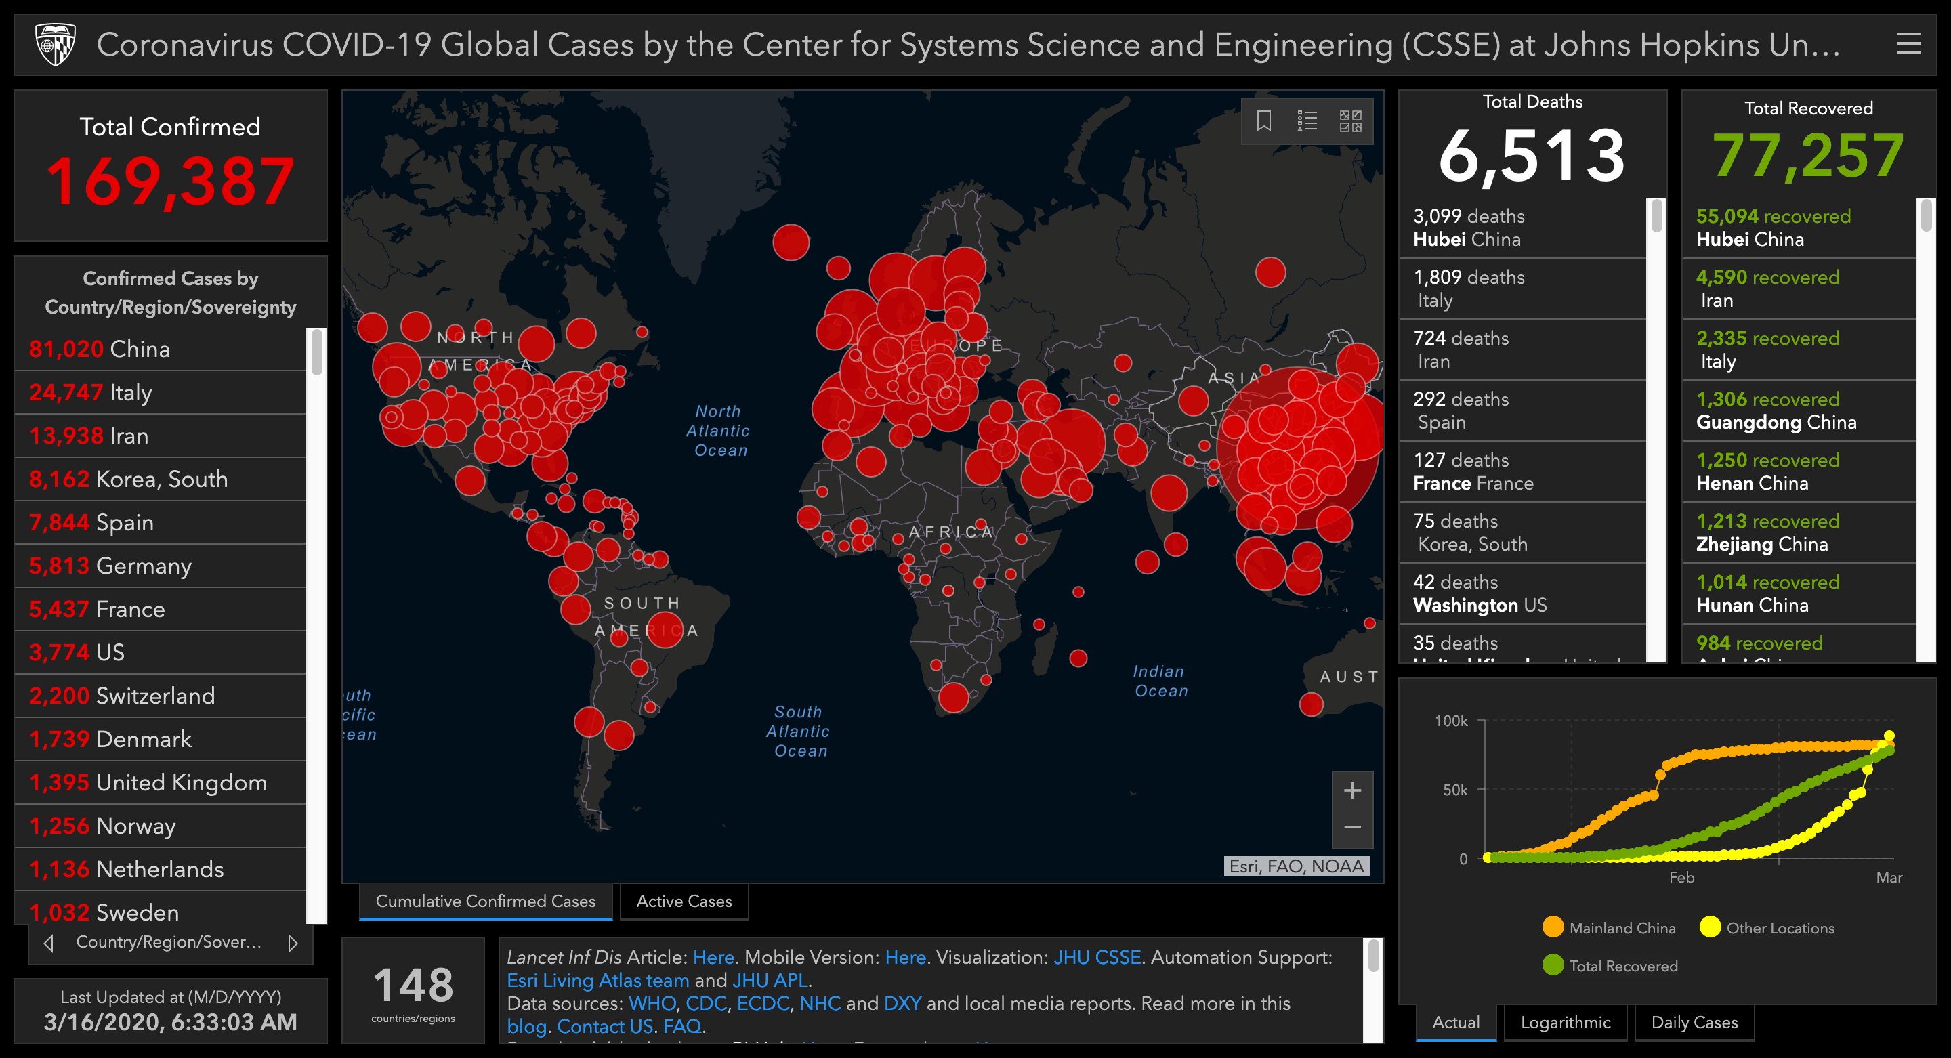Screen dimensions: 1951x1058
Task: Zoom out on the map with minus
Action: [1352, 828]
